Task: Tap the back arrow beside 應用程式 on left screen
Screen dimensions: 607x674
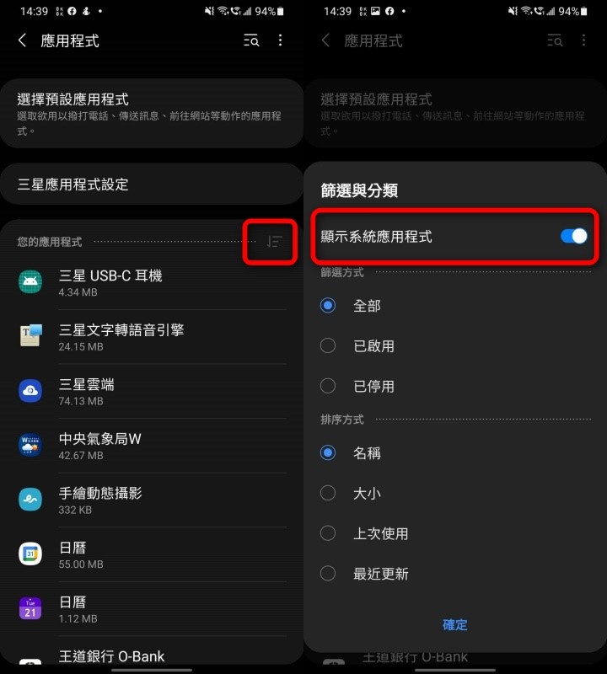Action: (23, 40)
